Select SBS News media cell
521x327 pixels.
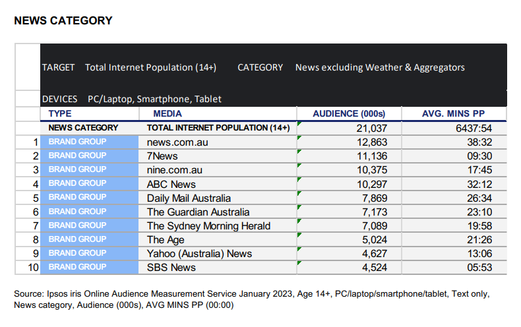(x=171, y=267)
